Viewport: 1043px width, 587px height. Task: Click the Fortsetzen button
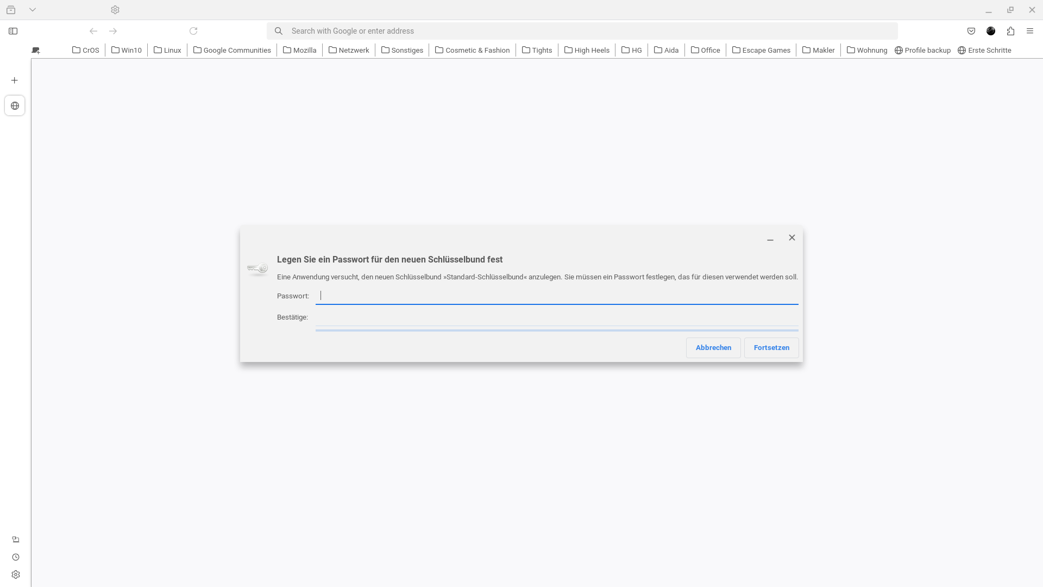pyautogui.click(x=771, y=348)
